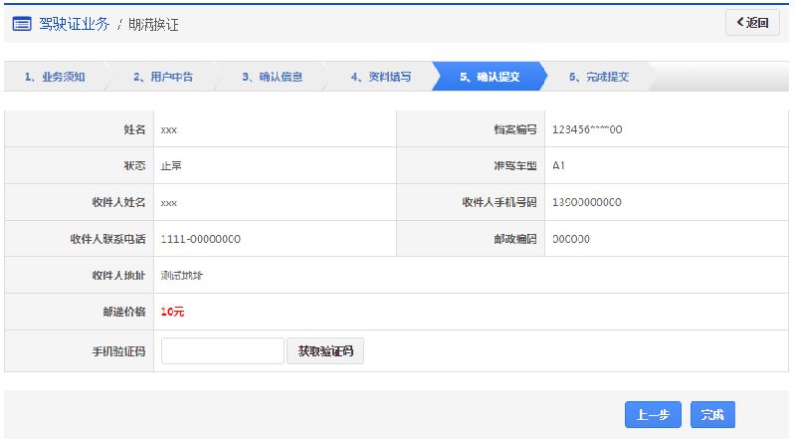Jump to step 4 资料填写
The width and height of the screenshot is (796, 442).
[381, 77]
